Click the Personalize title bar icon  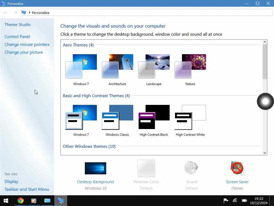pos(3,3)
